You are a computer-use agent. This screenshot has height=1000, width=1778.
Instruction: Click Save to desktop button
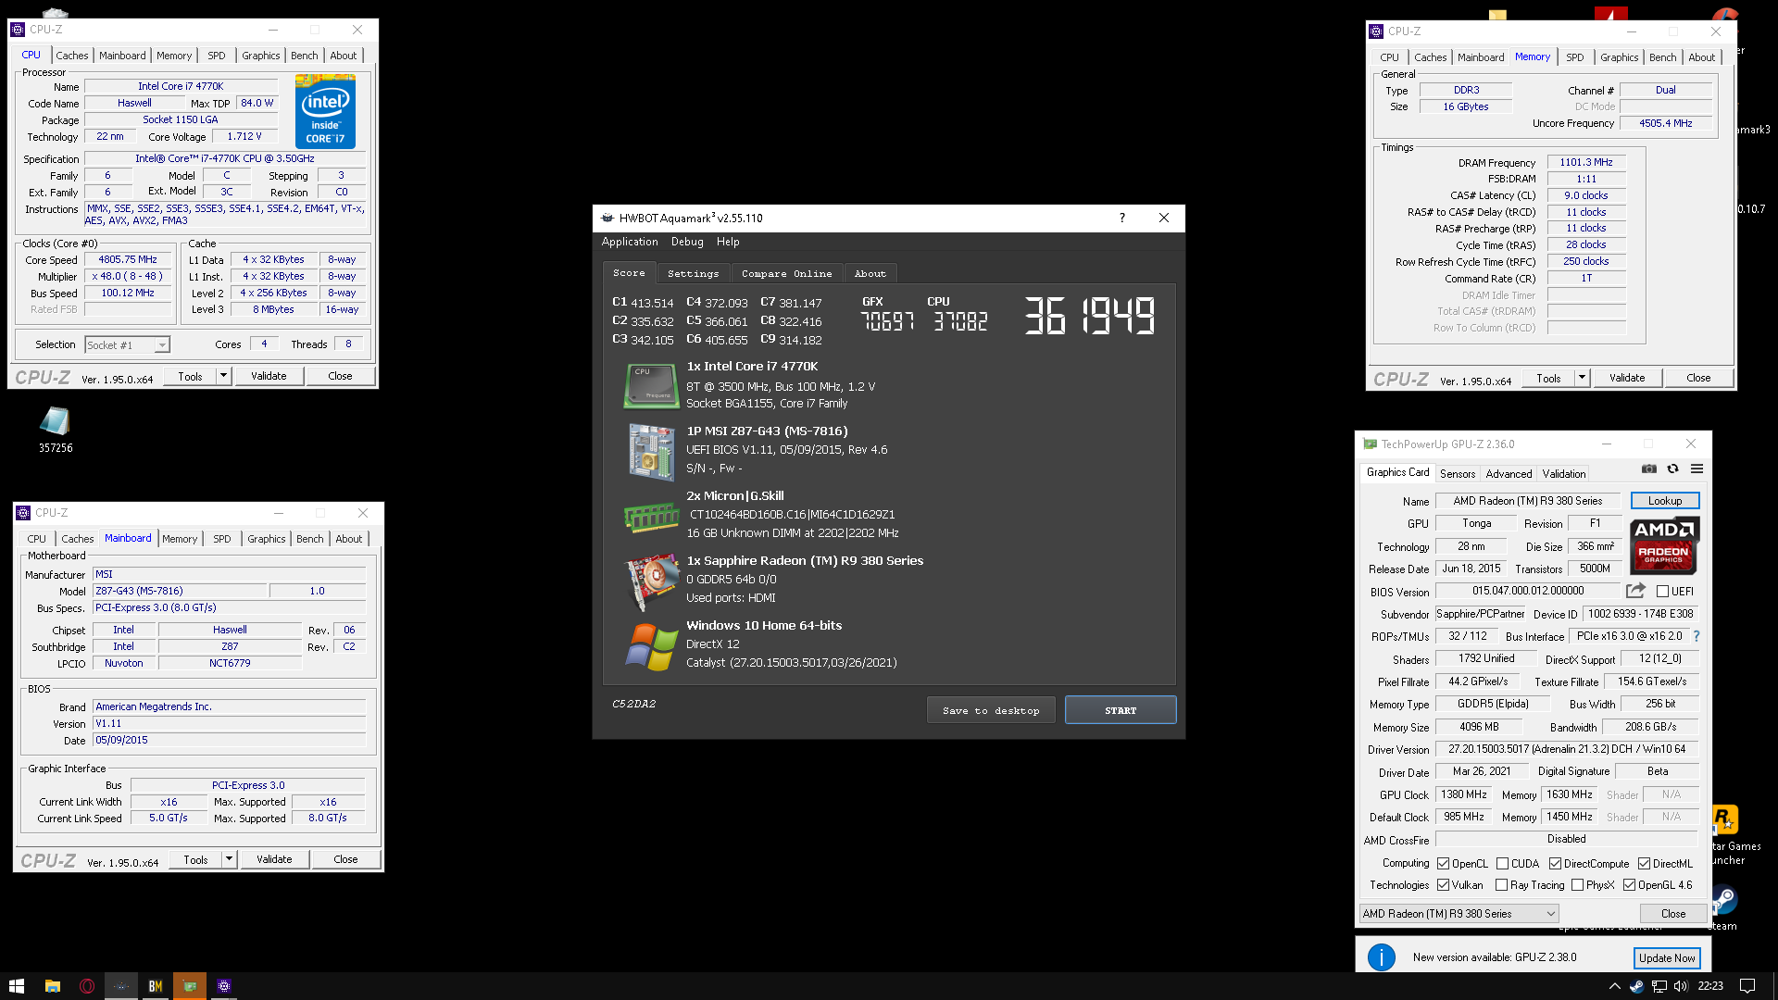click(991, 710)
